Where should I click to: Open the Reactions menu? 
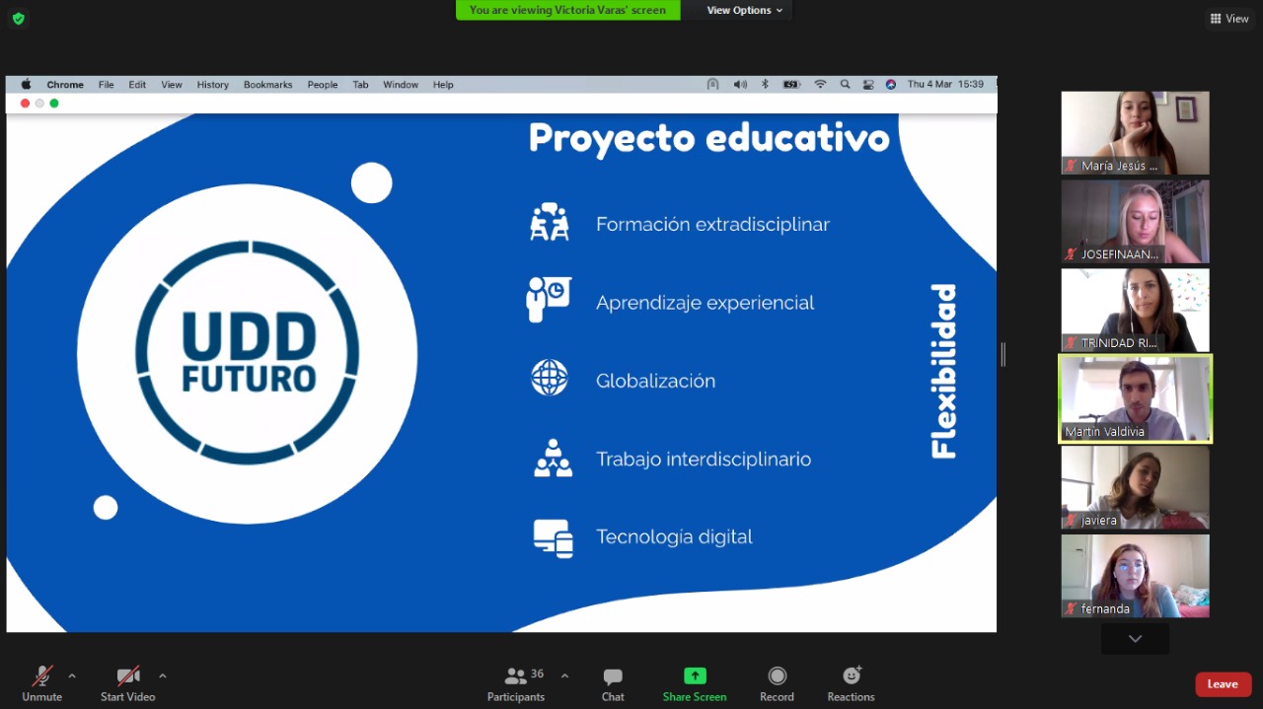[x=851, y=683]
